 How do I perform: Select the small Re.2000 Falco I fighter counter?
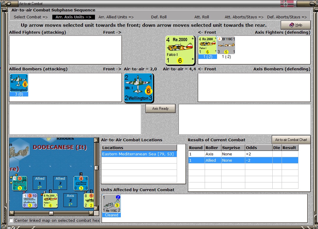pos(207,45)
